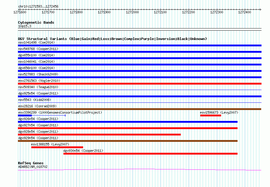Click the red loss bar under esv2761563
Screen dimensions: 270x187
click(x=140, y=84)
